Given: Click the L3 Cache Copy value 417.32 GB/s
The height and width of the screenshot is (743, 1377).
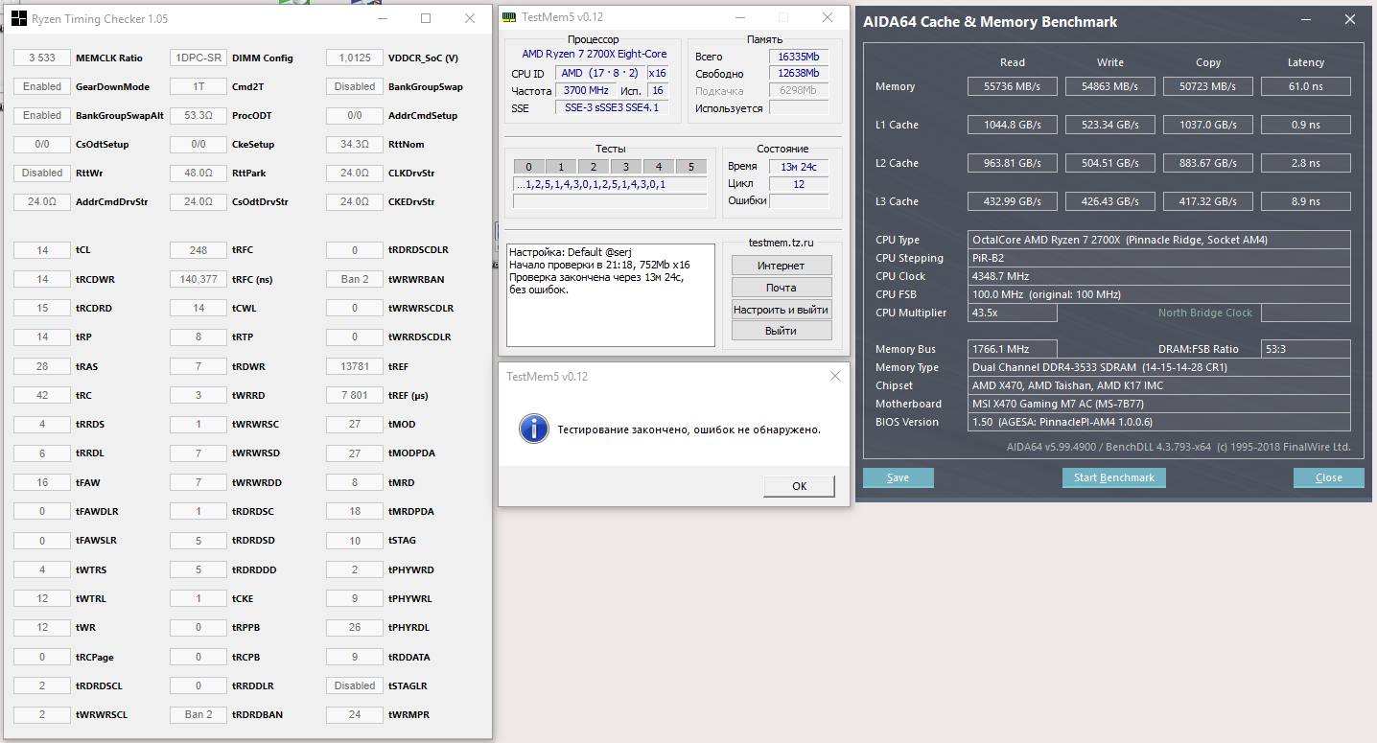Looking at the screenshot, I should pyautogui.click(x=1208, y=201).
